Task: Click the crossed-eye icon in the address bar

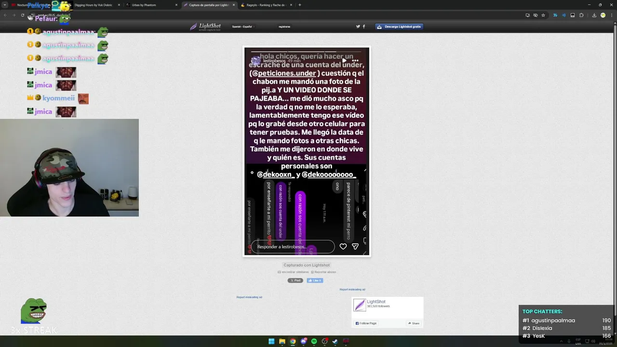Action: point(536,15)
